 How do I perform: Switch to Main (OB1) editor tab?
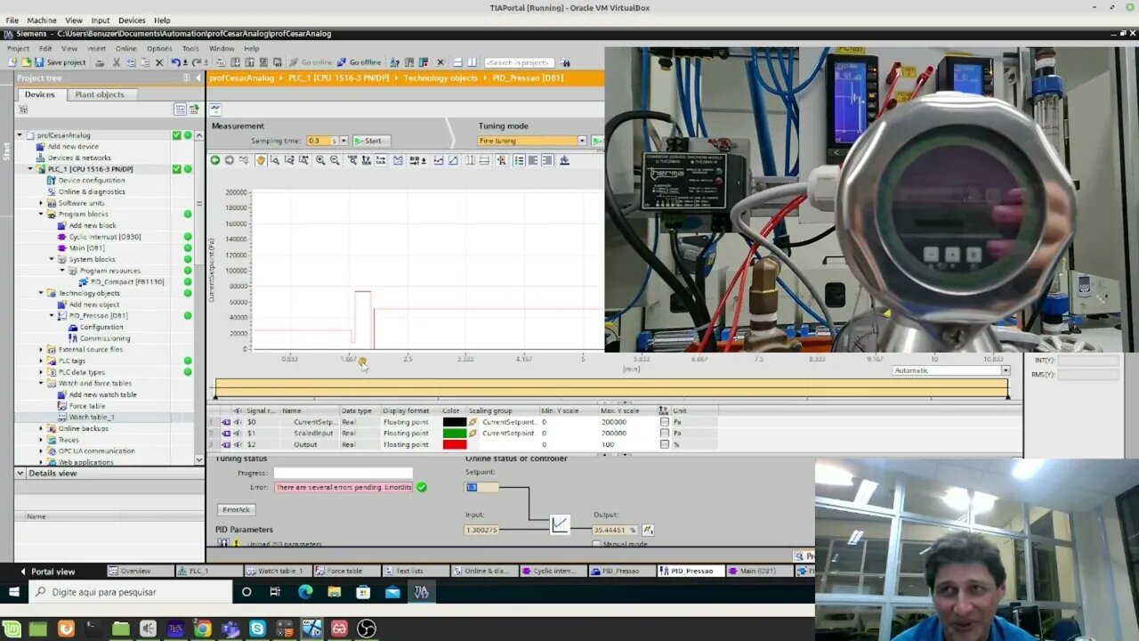pyautogui.click(x=759, y=571)
